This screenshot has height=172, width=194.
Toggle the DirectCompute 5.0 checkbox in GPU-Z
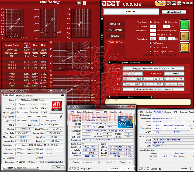click(x=46, y=162)
